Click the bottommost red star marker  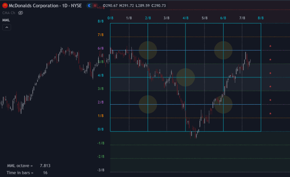(x=270, y=114)
